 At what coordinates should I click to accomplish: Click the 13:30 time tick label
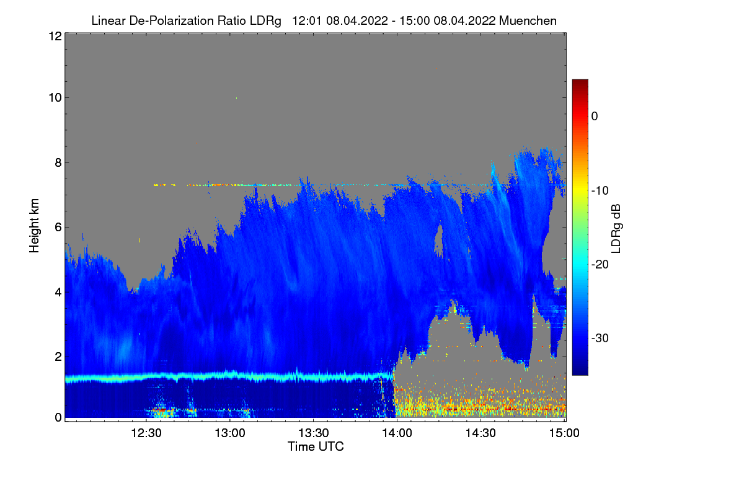(314, 433)
